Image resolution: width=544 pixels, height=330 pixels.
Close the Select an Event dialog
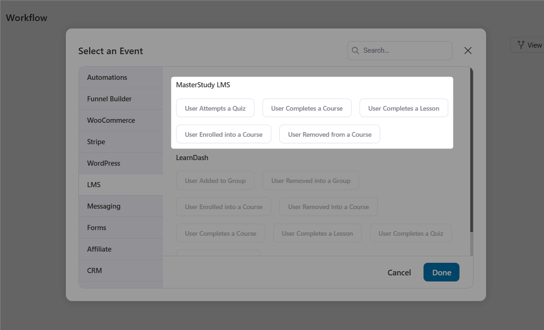[x=468, y=50]
